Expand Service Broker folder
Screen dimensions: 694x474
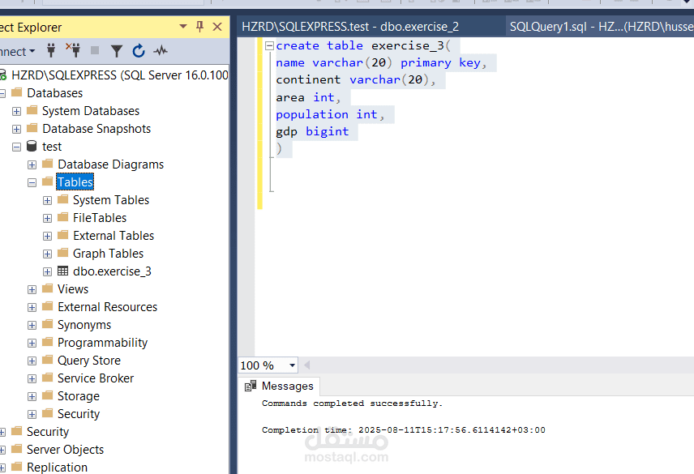pyautogui.click(x=32, y=379)
